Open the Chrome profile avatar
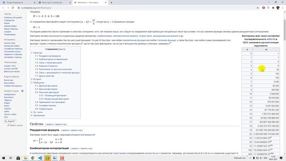This screenshot has width=286, height=161. pyautogui.click(x=278, y=8)
